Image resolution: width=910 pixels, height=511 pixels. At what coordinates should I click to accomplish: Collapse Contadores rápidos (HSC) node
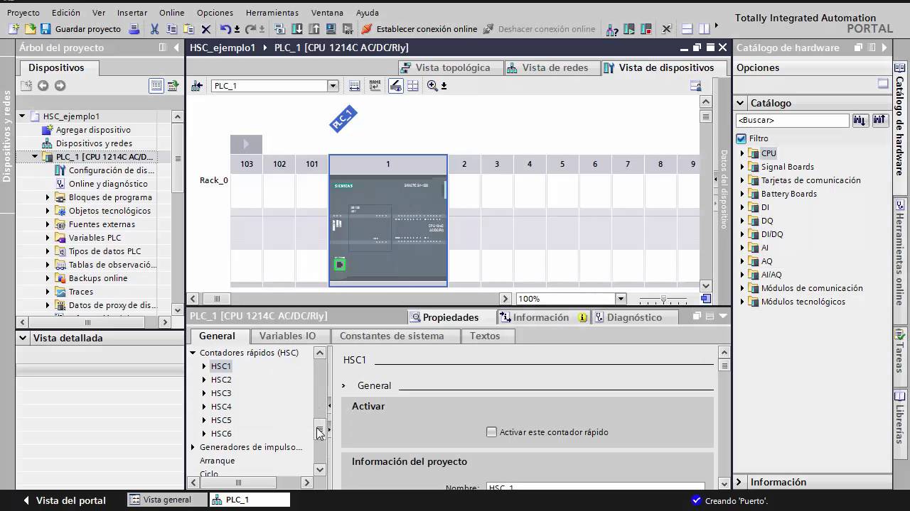coord(193,353)
